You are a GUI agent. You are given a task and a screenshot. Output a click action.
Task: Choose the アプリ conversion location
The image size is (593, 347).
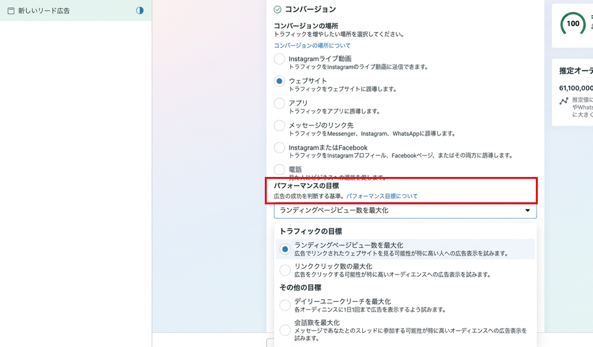point(279,103)
